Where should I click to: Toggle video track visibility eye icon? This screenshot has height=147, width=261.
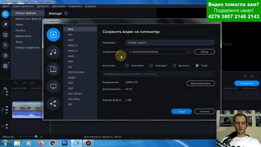click(7, 107)
